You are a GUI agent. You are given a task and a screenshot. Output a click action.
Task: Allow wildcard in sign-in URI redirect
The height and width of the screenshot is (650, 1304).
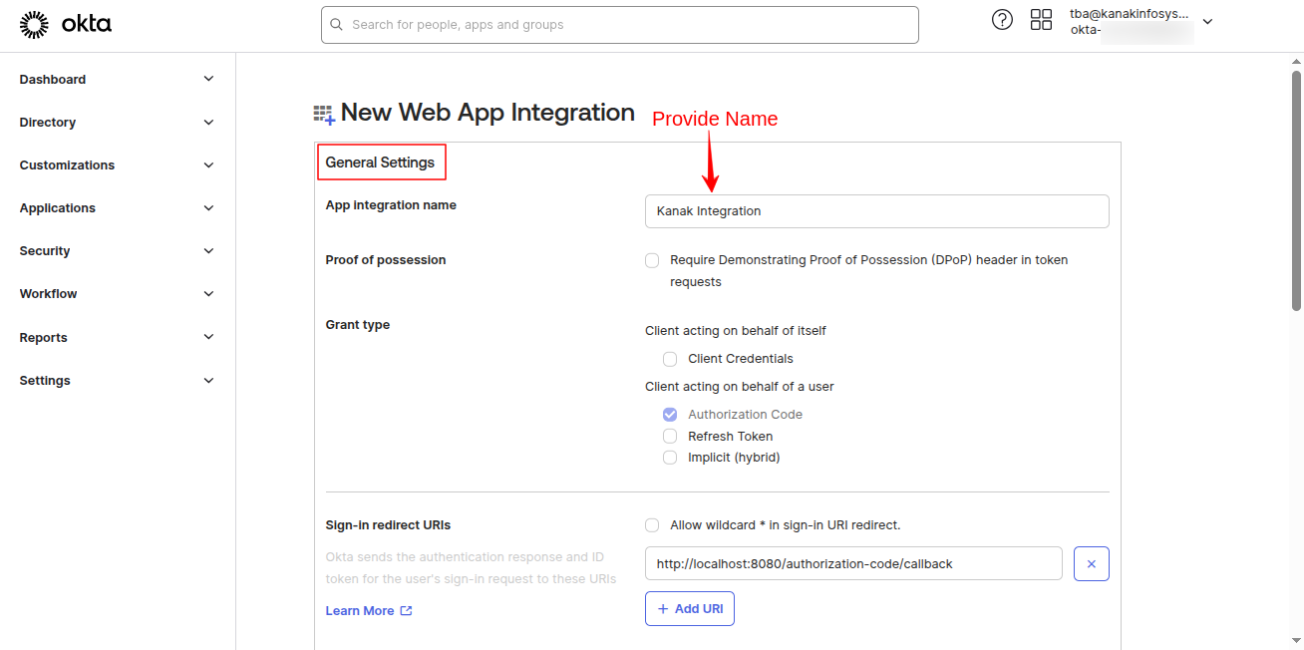coord(652,525)
